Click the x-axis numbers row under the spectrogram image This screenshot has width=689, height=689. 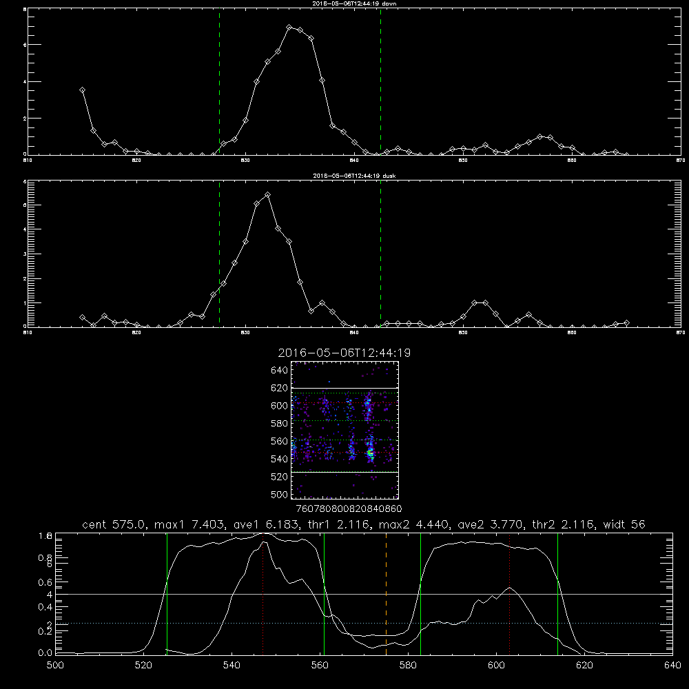[349, 509]
